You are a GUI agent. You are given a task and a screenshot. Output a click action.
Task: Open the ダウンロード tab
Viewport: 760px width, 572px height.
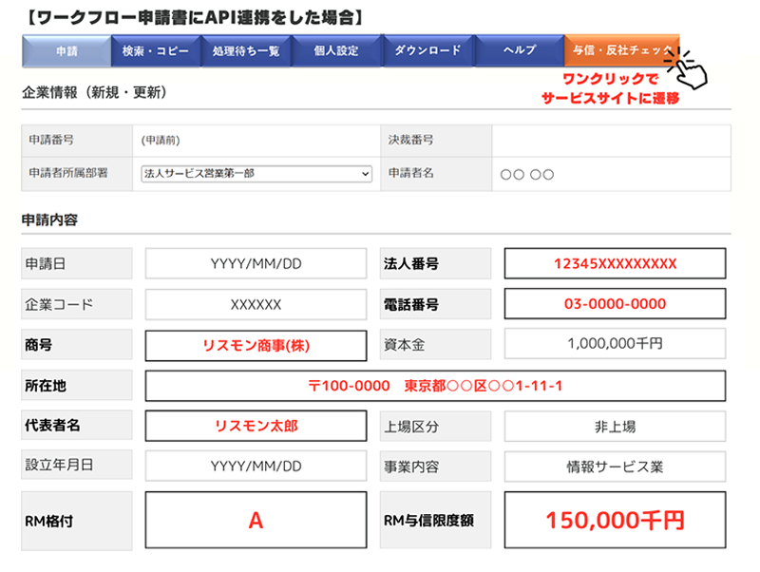click(427, 50)
